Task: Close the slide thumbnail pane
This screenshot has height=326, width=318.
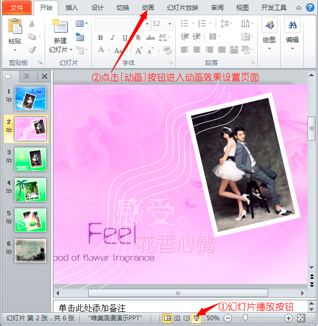Action: click(x=45, y=76)
